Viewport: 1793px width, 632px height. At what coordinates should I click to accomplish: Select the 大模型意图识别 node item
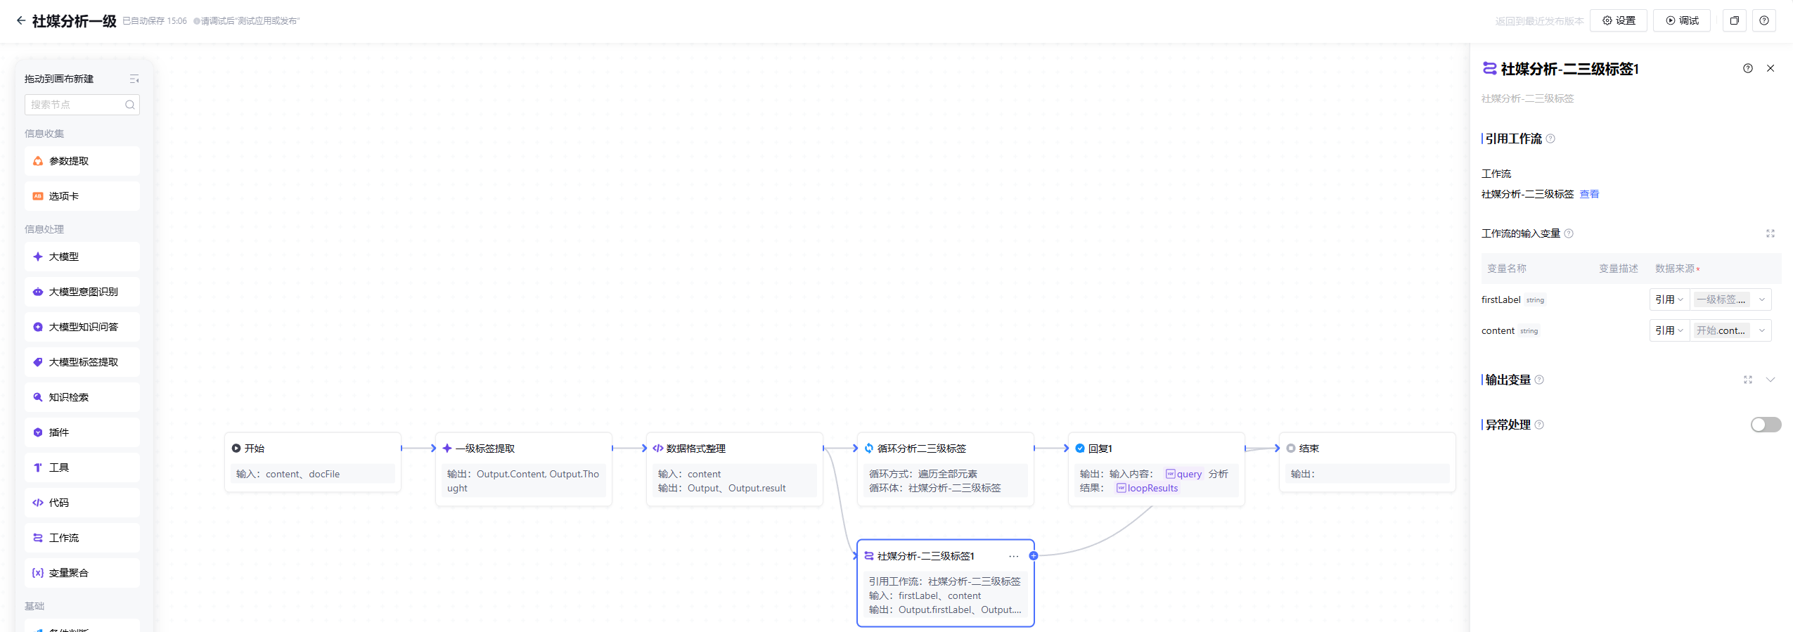click(x=82, y=292)
